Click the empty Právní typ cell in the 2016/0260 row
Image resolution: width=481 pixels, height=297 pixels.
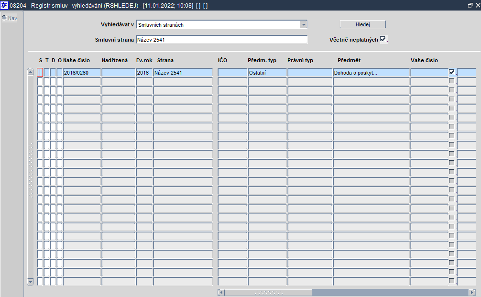[x=310, y=73]
